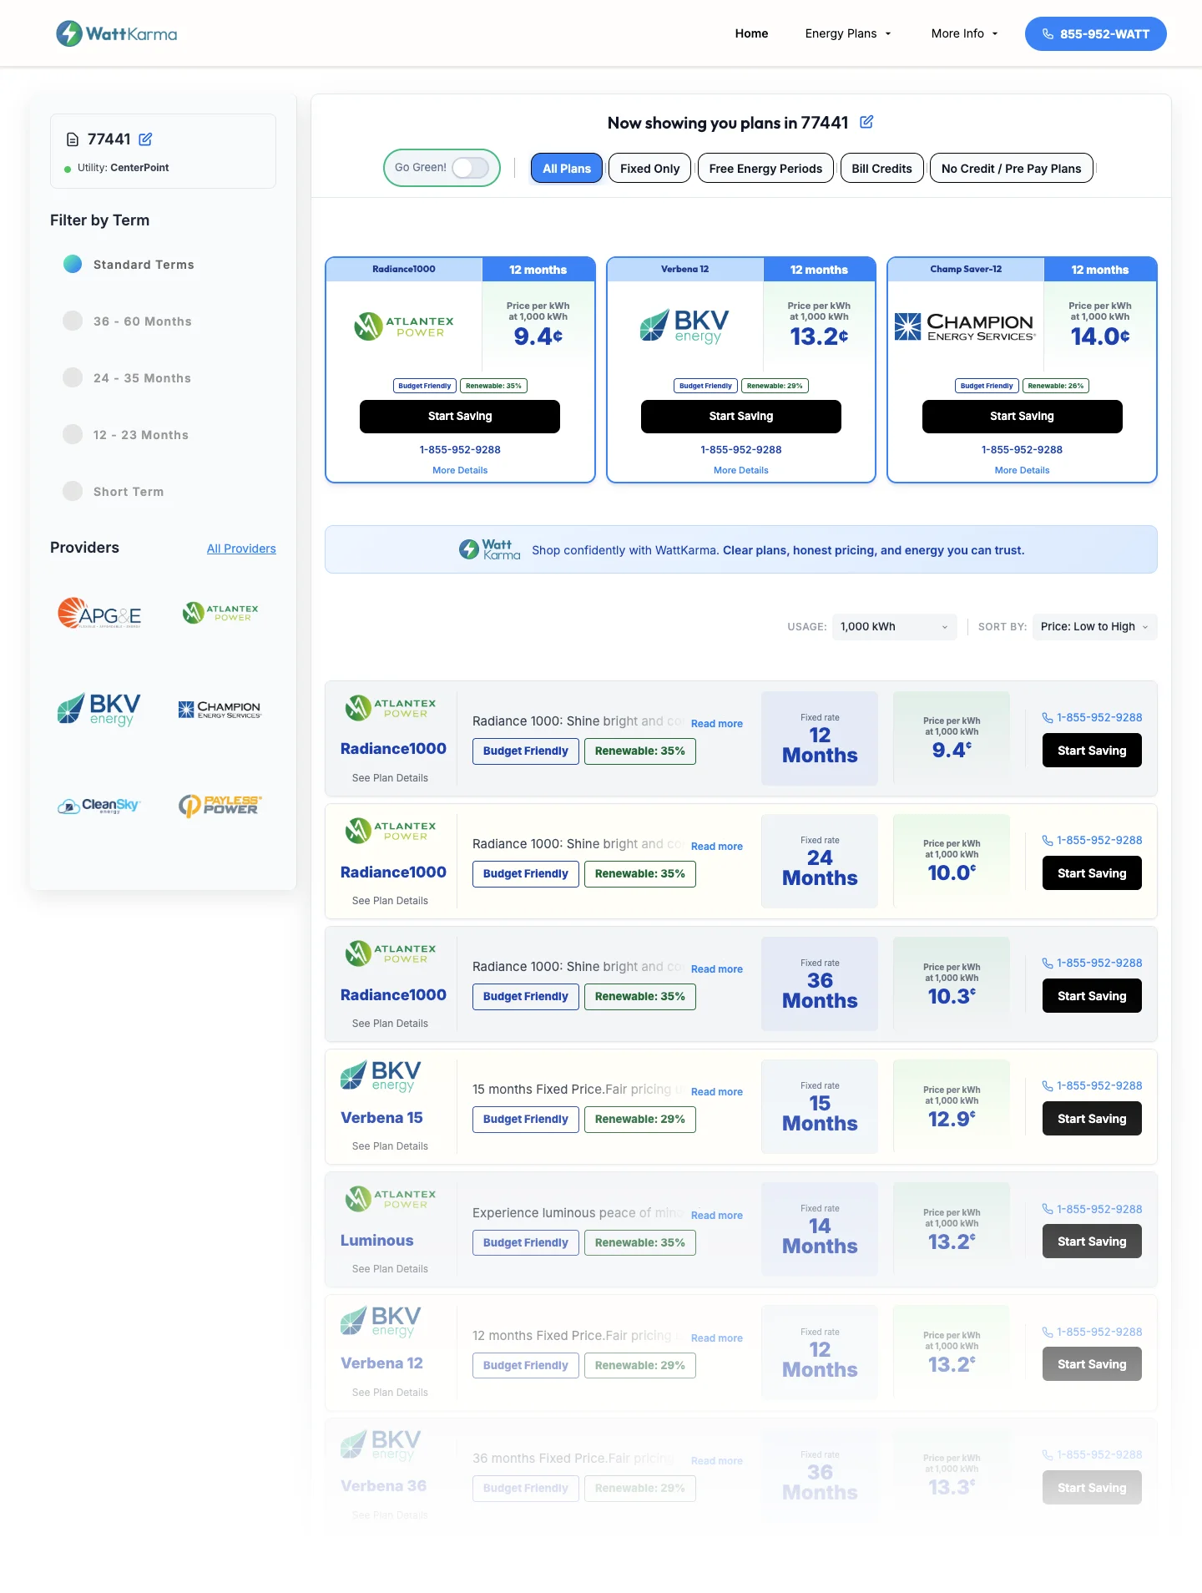Expand 'Read more' on 24 Months Radiance row
This screenshot has height=1593, width=1202.
716,847
